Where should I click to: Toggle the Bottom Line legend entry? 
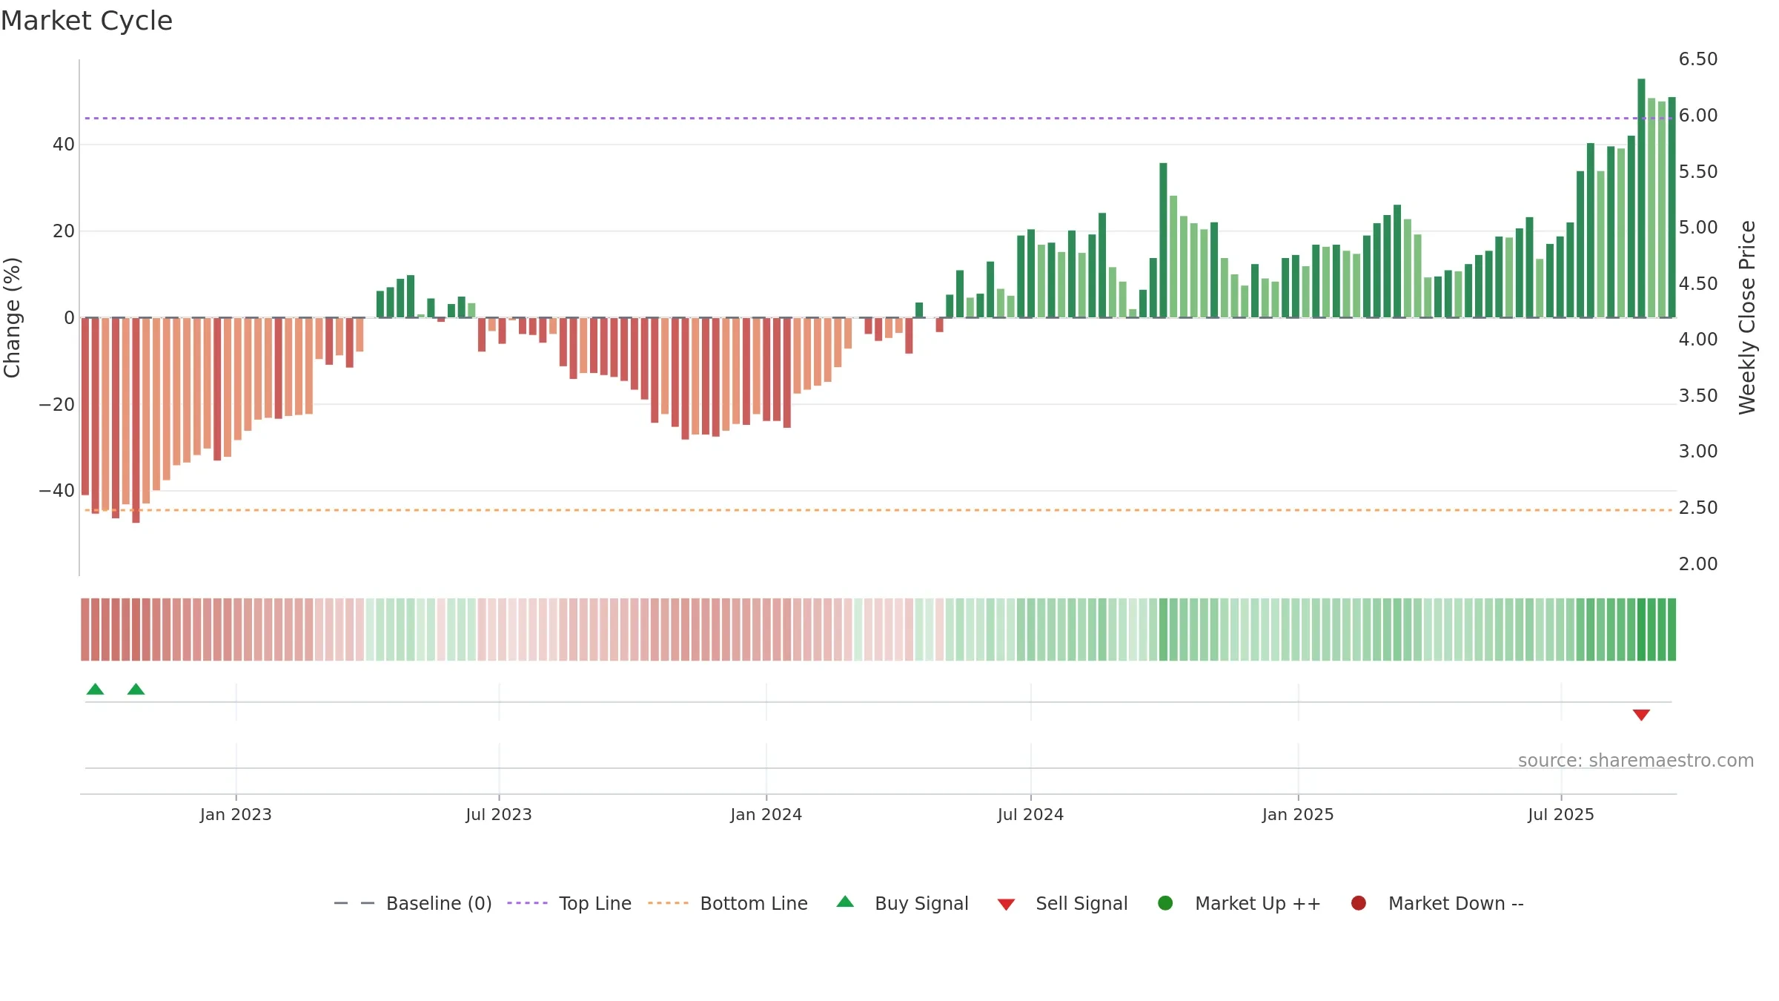point(728,903)
